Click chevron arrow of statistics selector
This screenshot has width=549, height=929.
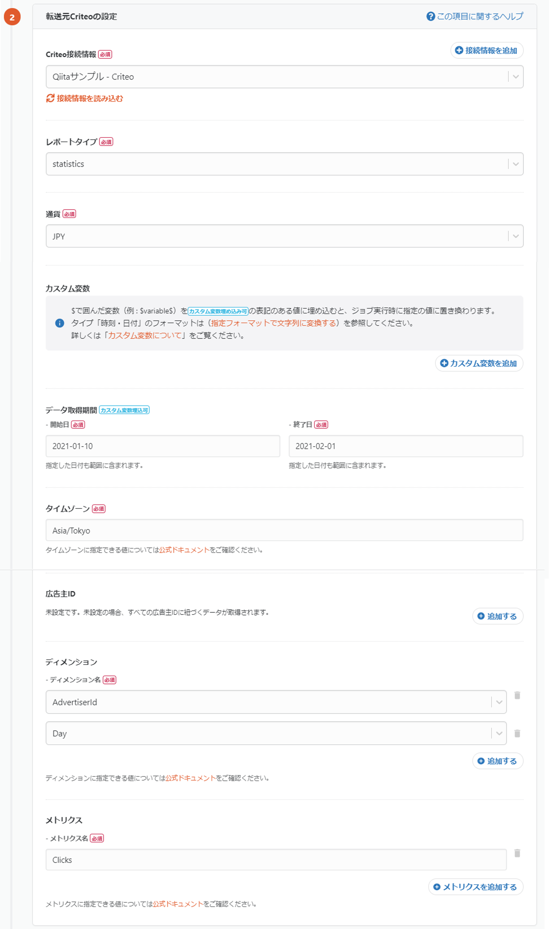coord(515,164)
